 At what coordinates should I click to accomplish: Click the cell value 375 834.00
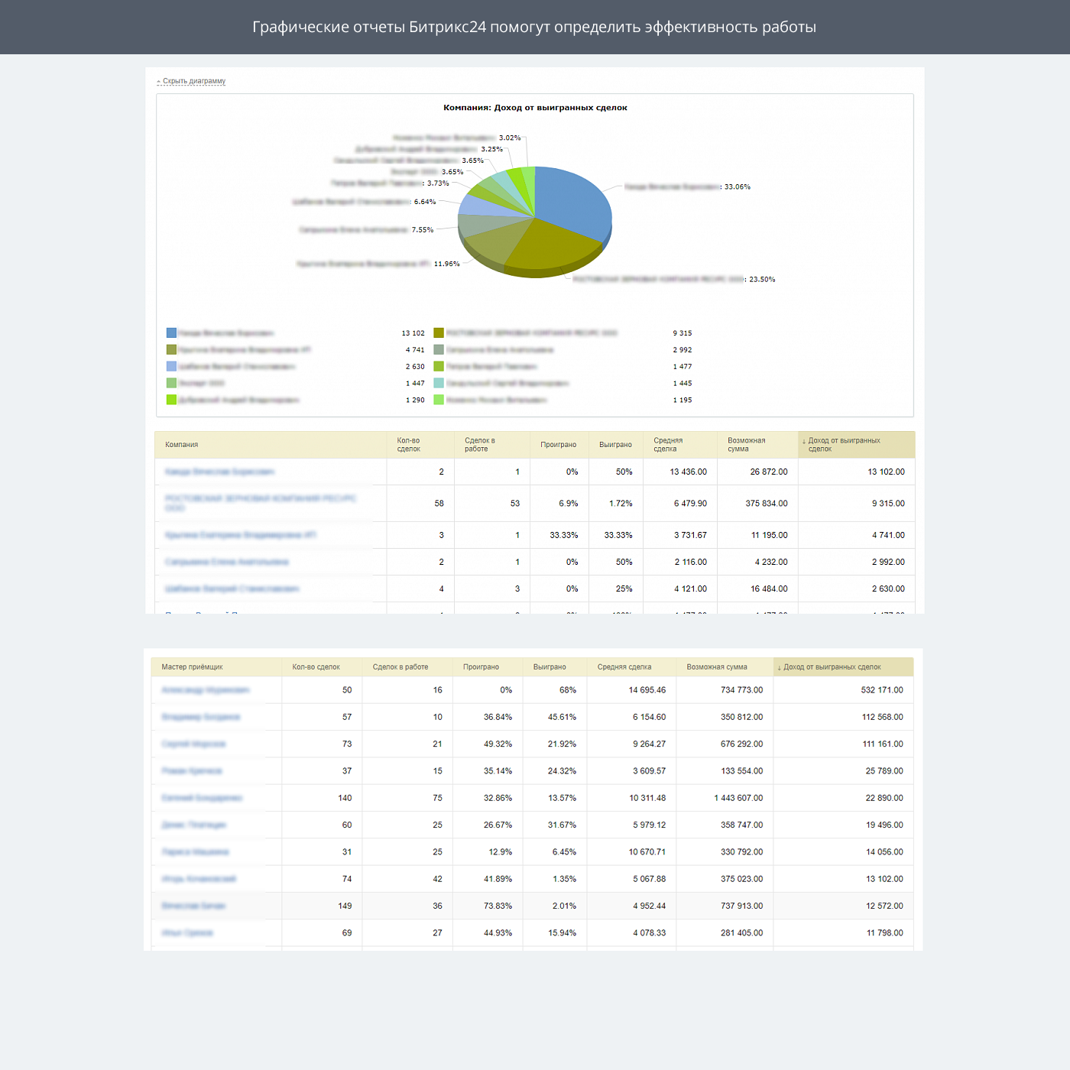(766, 504)
